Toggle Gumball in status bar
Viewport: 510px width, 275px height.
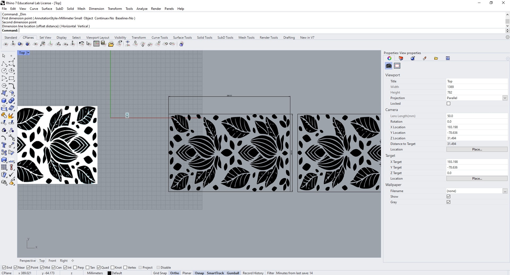pyautogui.click(x=233, y=273)
